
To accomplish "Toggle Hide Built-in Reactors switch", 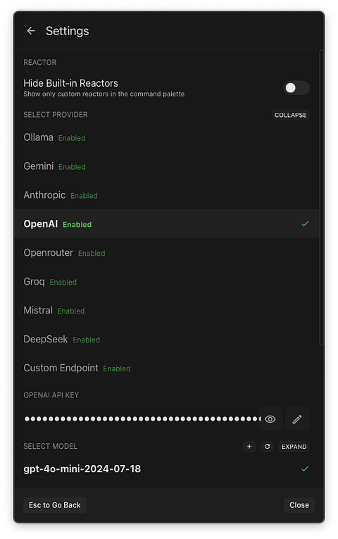I will tap(296, 87).
